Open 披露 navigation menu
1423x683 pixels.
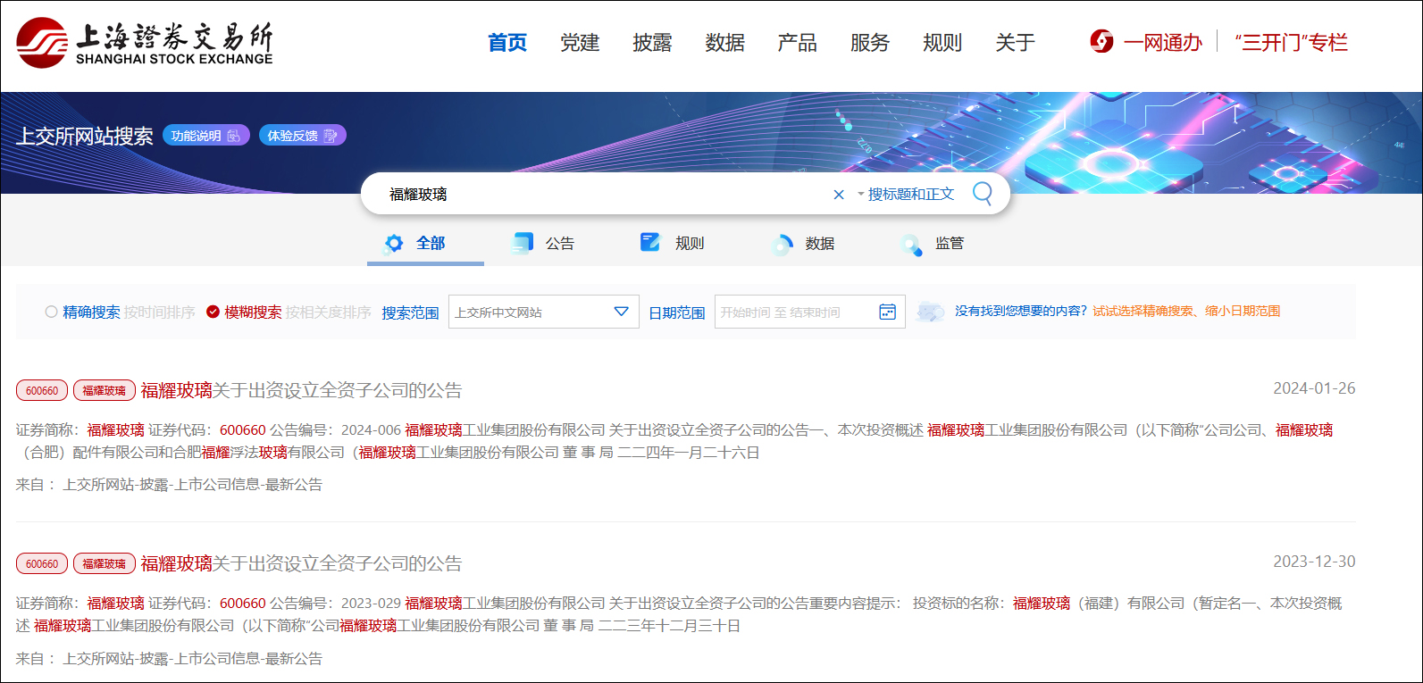coord(652,42)
